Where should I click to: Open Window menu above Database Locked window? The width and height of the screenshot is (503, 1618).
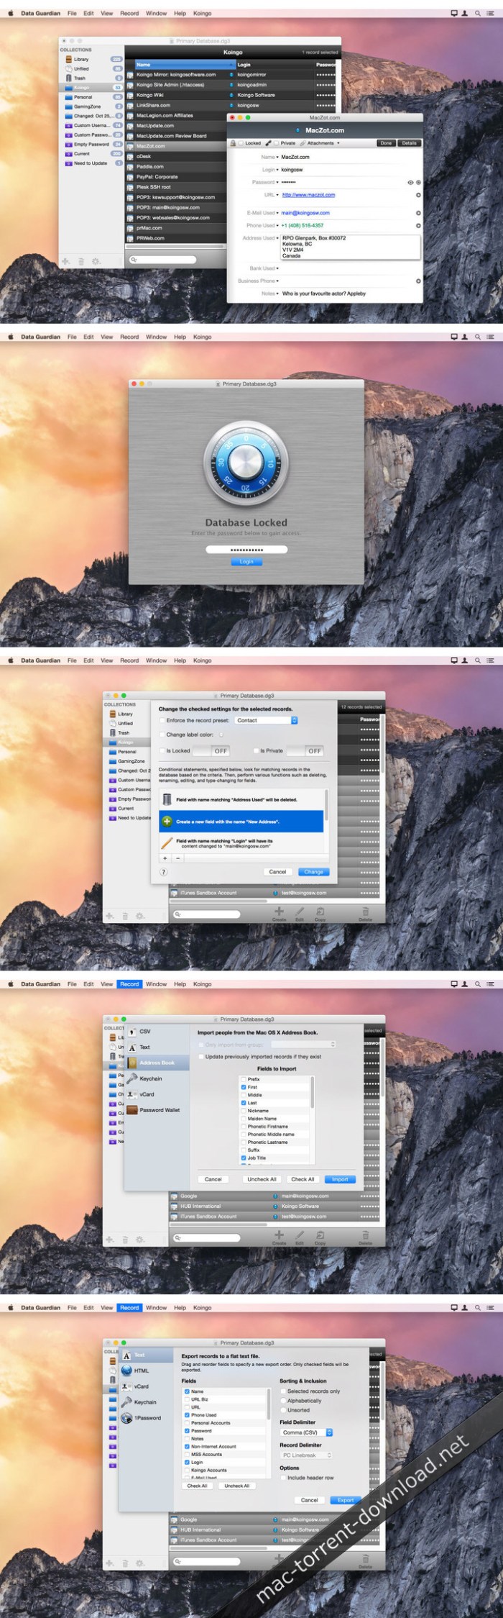pos(156,337)
